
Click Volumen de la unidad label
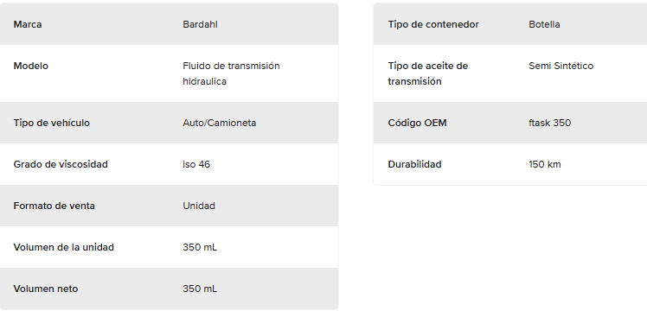(x=63, y=247)
